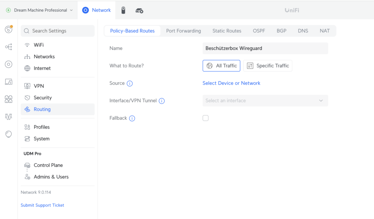Expand the Dream Machine Professional console selector
Screen dimensions: 374x219
pyautogui.click(x=38, y=10)
